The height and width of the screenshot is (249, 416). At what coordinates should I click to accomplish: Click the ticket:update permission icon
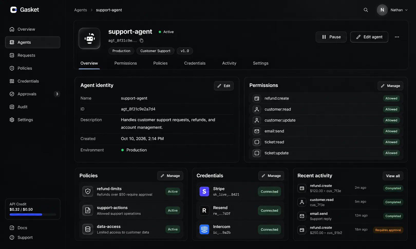(x=257, y=153)
